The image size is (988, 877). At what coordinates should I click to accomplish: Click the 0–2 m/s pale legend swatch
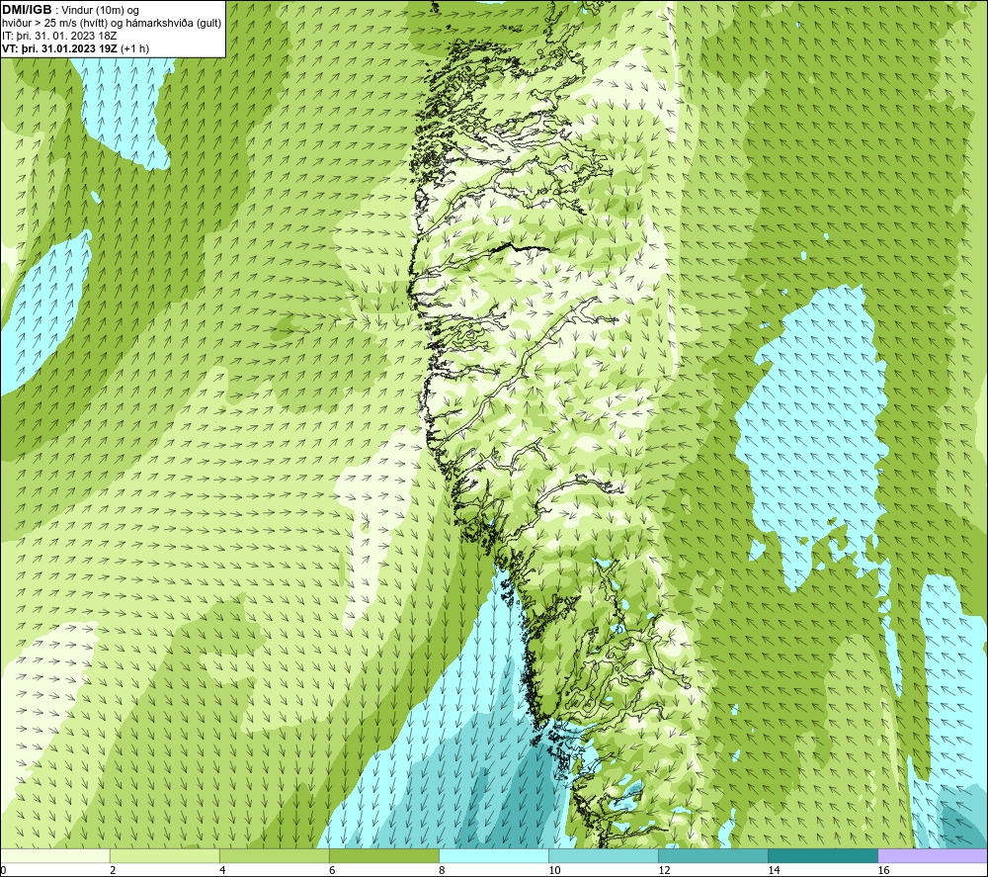(x=54, y=855)
